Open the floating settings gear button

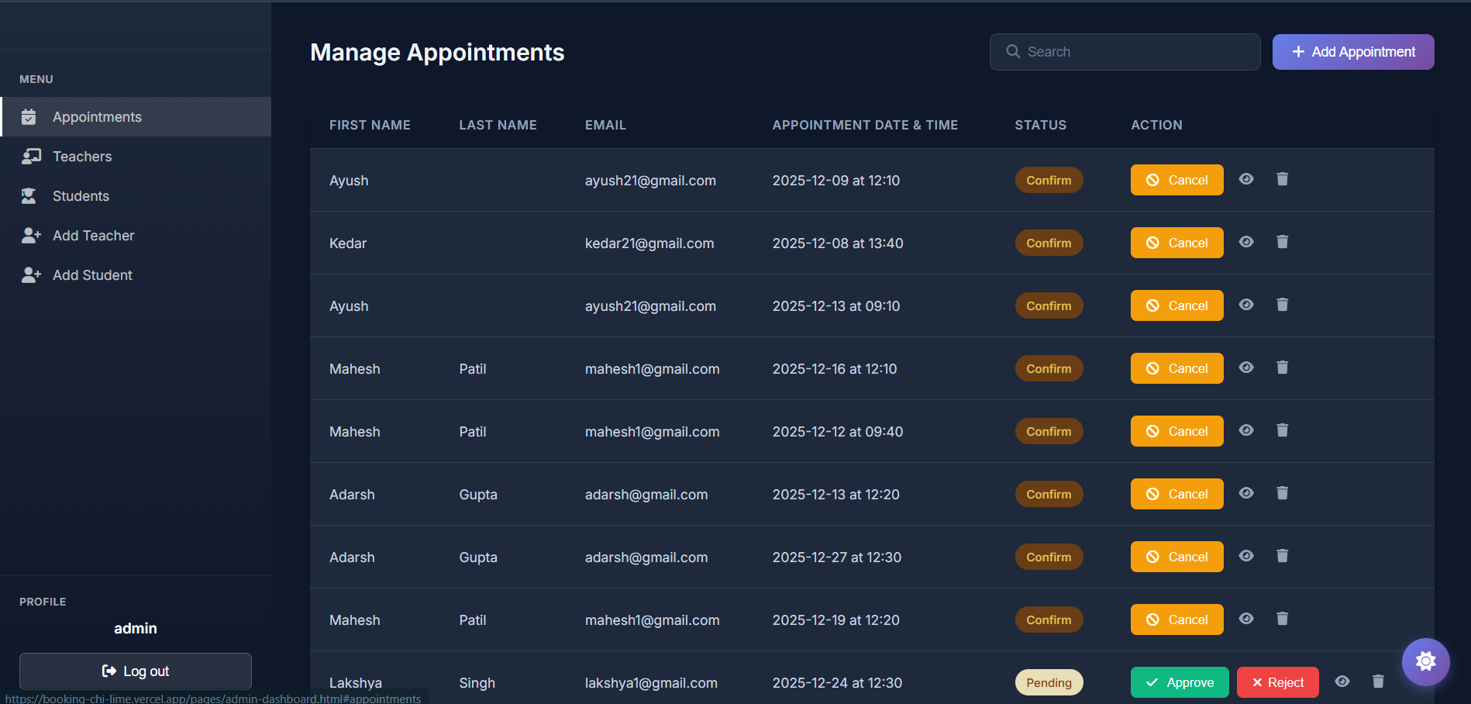click(x=1425, y=661)
